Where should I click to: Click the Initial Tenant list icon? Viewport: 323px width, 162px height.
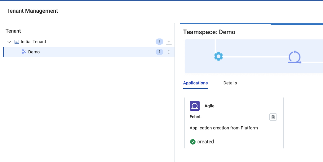click(17, 42)
